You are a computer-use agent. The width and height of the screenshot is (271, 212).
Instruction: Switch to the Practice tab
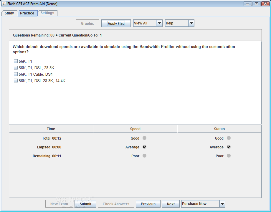tap(27, 13)
